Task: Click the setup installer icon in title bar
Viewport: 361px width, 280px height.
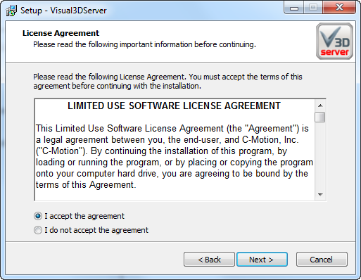Action: pyautogui.click(x=11, y=11)
